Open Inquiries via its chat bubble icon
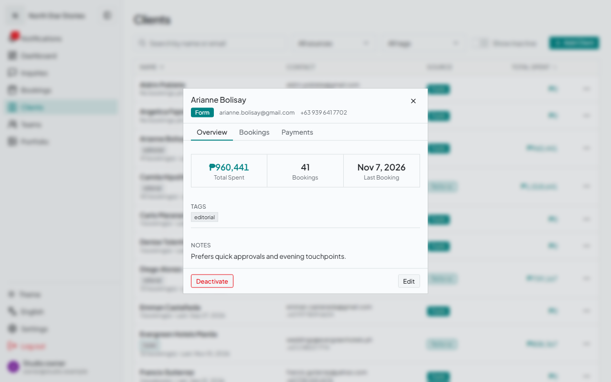Screen dimensions: 611x382 click(x=12, y=73)
